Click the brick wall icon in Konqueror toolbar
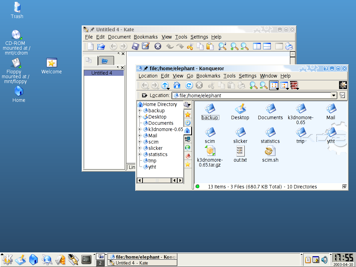The width and height of the screenshot is (356, 267). coord(294,86)
